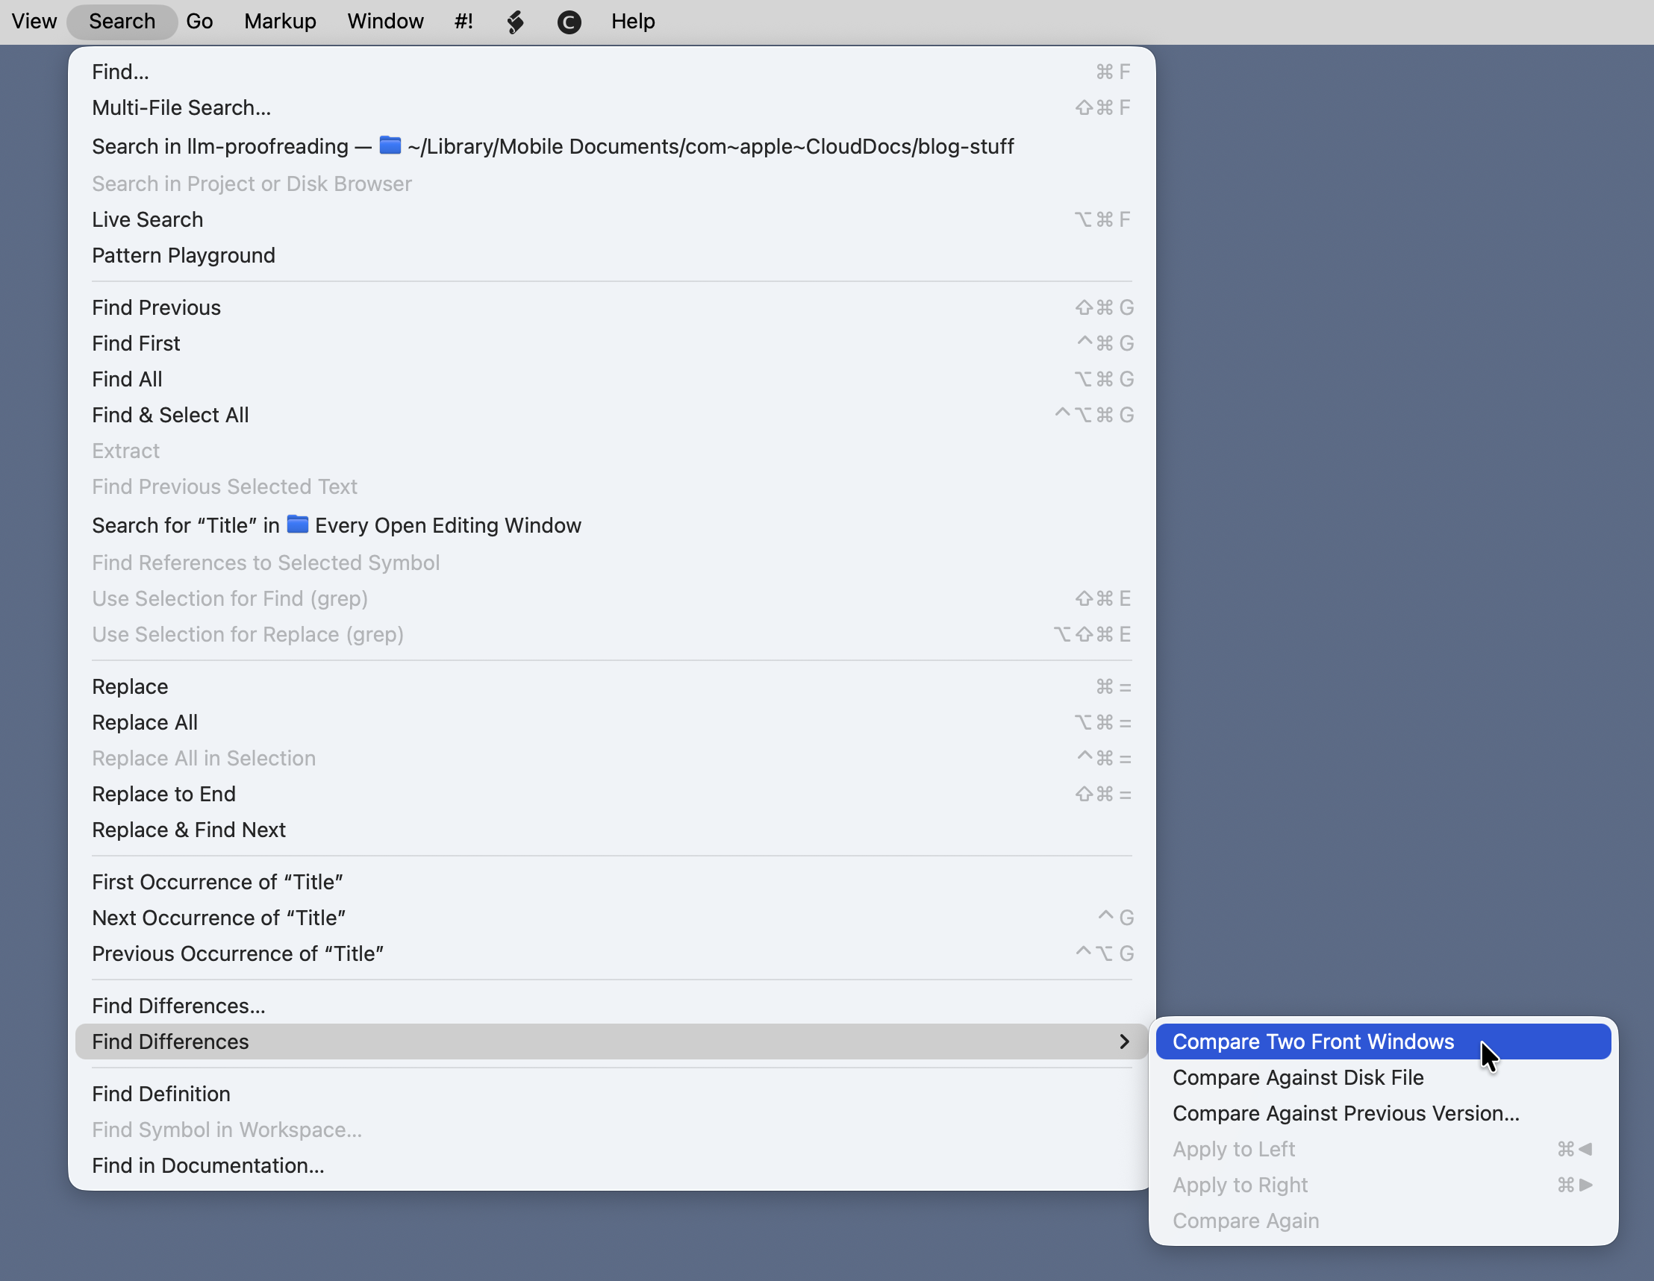1654x1281 pixels.
Task: Open the Help menu
Action: click(632, 21)
